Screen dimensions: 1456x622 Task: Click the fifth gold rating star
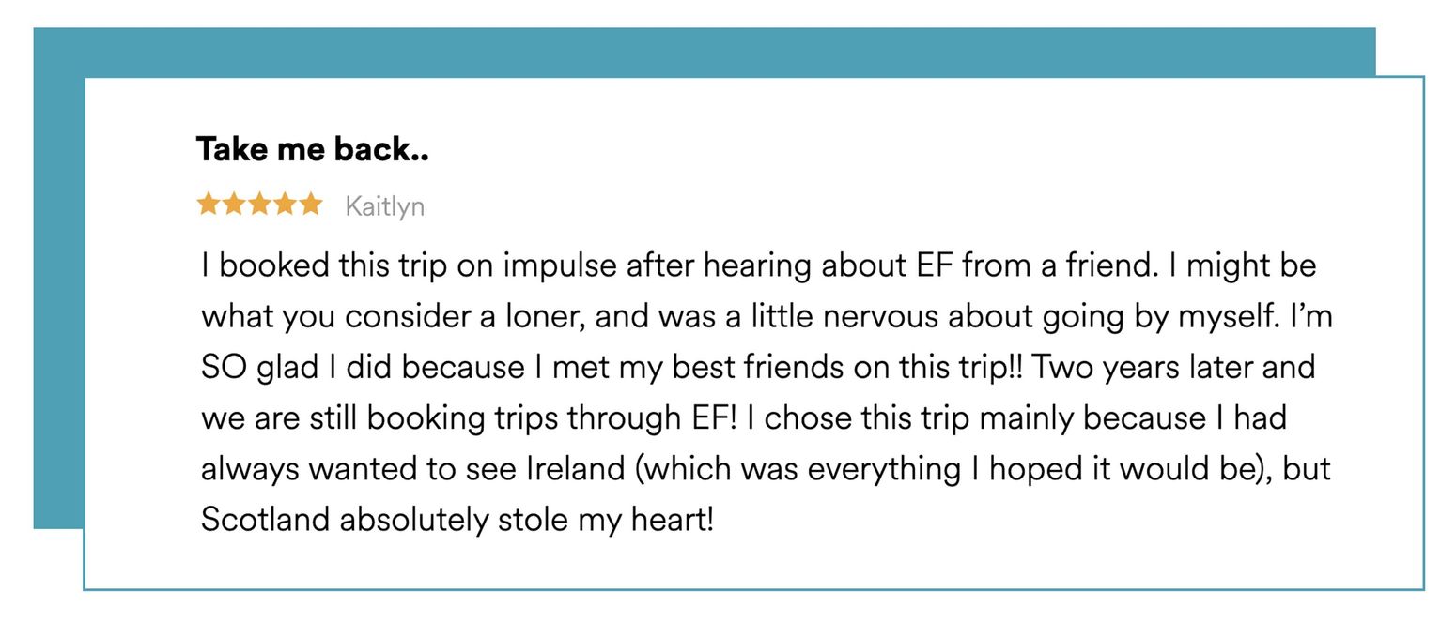(x=310, y=204)
